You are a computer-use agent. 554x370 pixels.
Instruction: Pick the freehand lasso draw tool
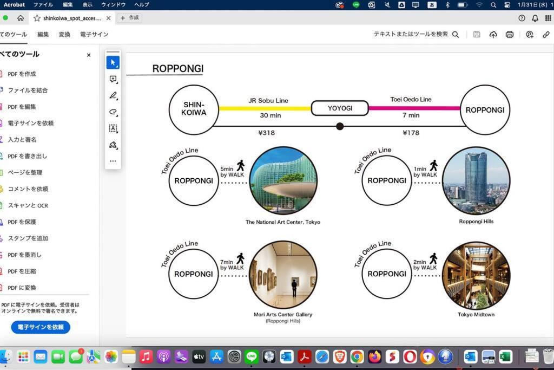coord(113,112)
